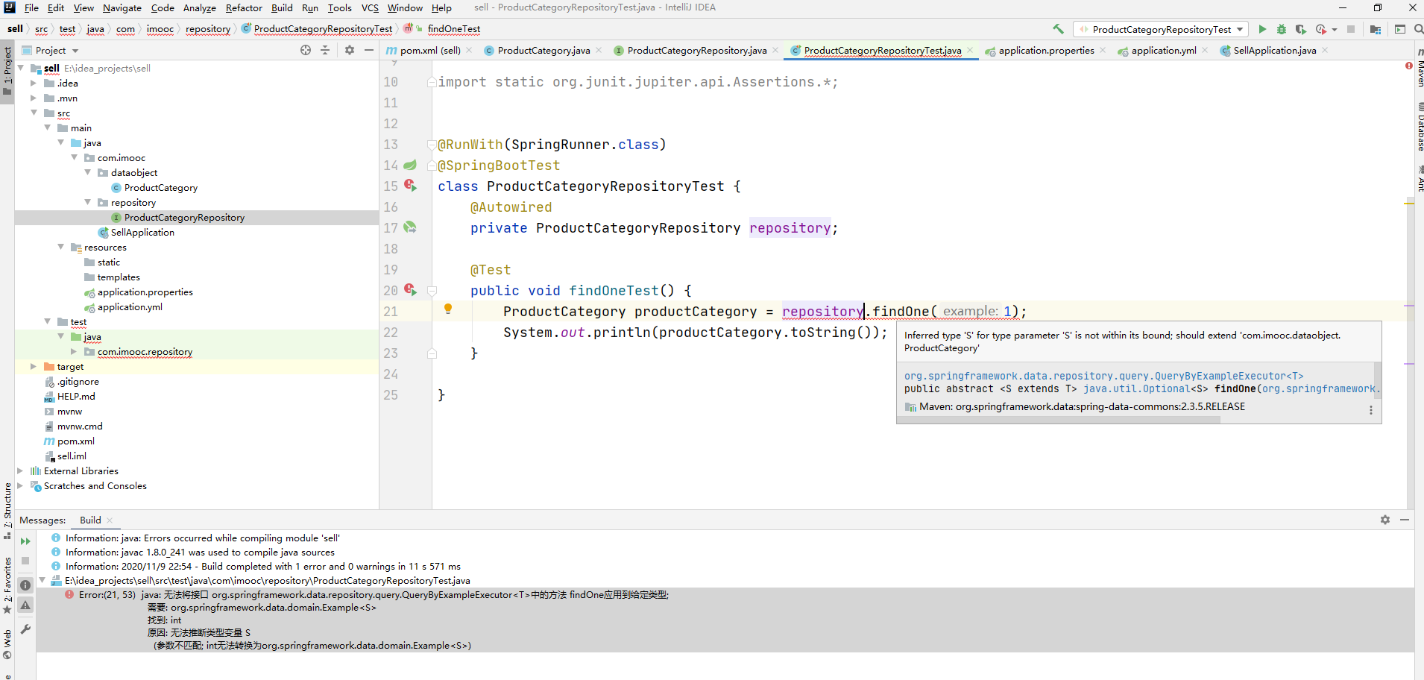Click the Search Everywhere magnifier icon
The height and width of the screenshot is (680, 1424).
point(1418,29)
